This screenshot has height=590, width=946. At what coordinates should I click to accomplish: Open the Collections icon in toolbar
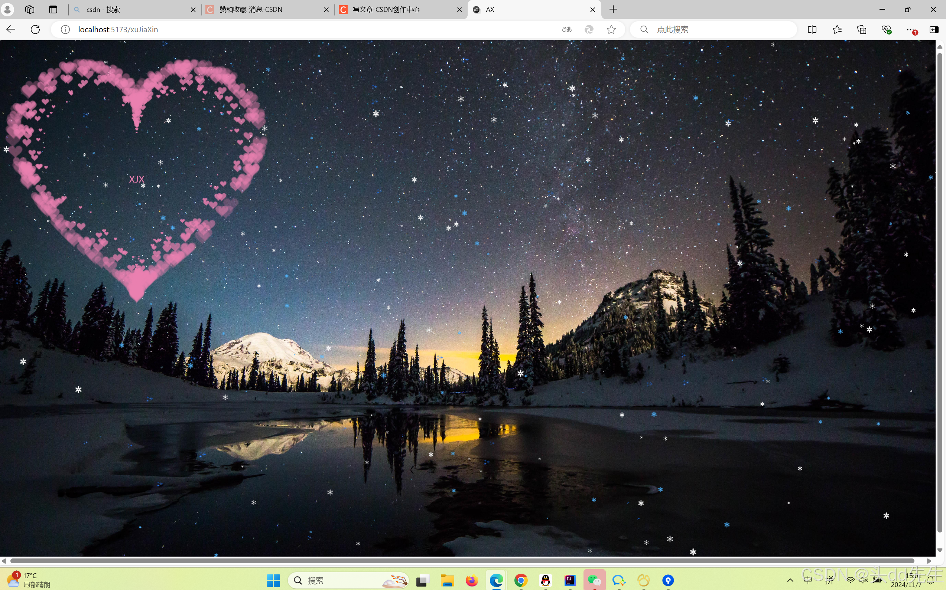(x=862, y=29)
